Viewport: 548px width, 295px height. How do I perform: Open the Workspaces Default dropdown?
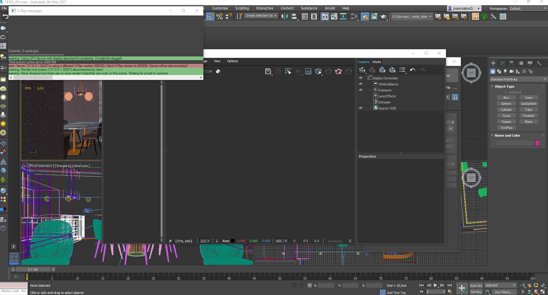tap(528, 8)
